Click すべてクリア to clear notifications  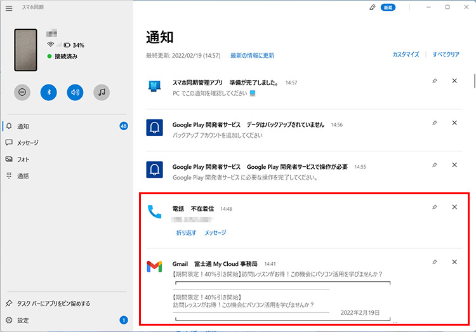click(x=446, y=55)
